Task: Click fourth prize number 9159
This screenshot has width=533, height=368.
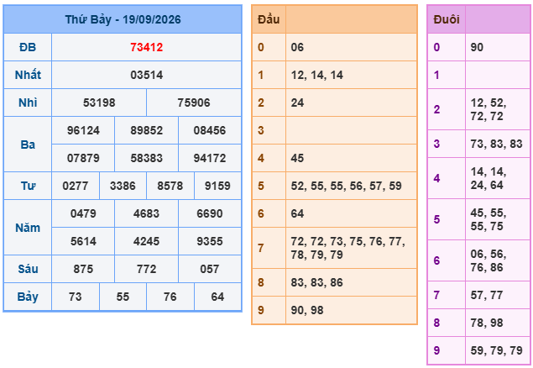Action: click(x=217, y=186)
